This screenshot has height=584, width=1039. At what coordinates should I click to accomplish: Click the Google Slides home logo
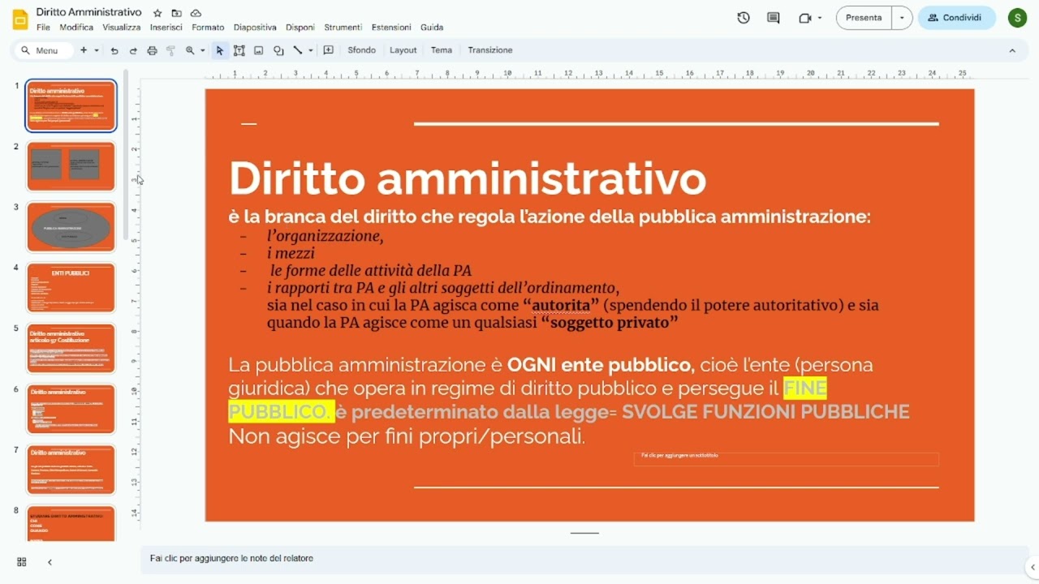pos(20,19)
